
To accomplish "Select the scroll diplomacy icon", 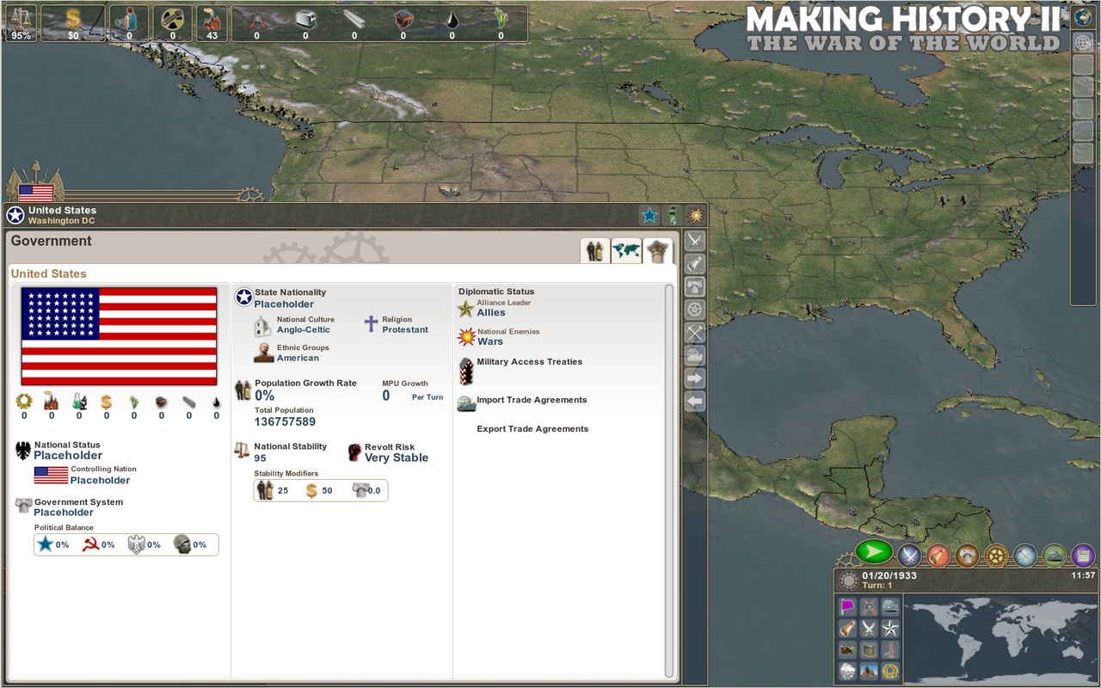I will (x=938, y=556).
